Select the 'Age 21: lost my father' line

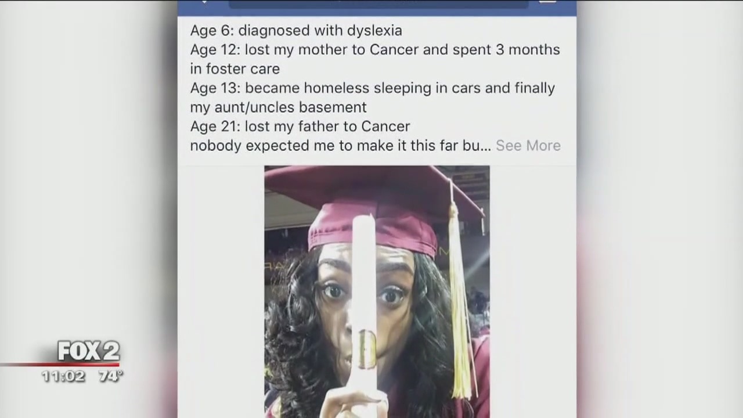click(300, 127)
